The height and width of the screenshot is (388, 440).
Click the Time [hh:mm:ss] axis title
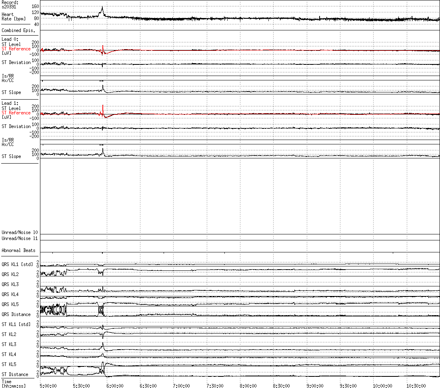[12, 384]
